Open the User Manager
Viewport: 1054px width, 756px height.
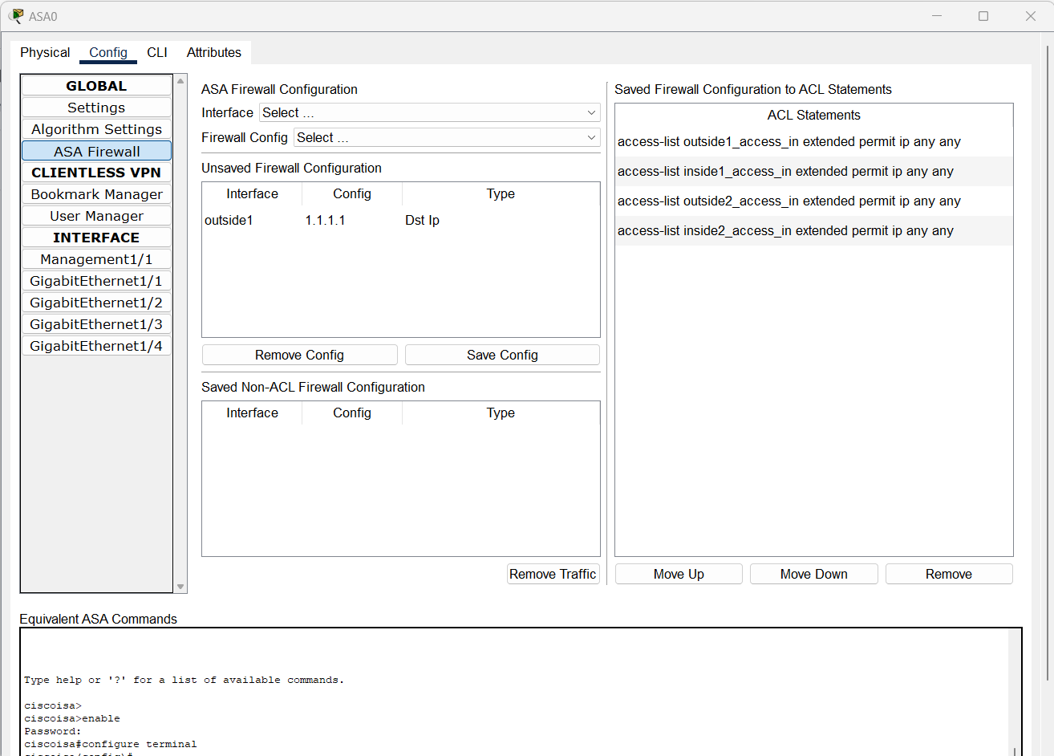pyautogui.click(x=95, y=215)
